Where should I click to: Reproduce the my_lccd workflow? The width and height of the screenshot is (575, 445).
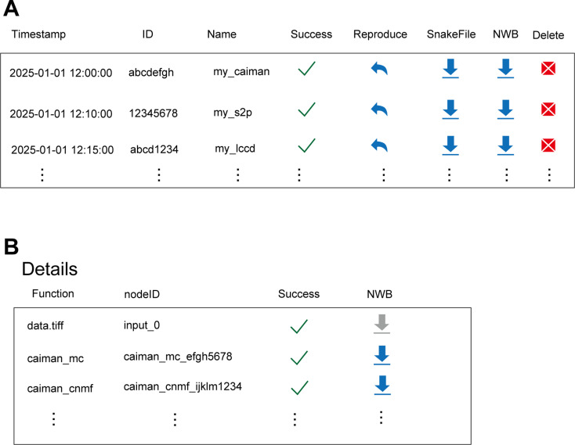click(379, 145)
